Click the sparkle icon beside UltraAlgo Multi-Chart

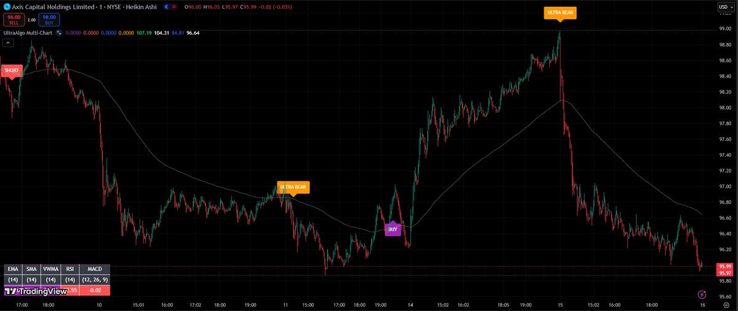click(59, 32)
